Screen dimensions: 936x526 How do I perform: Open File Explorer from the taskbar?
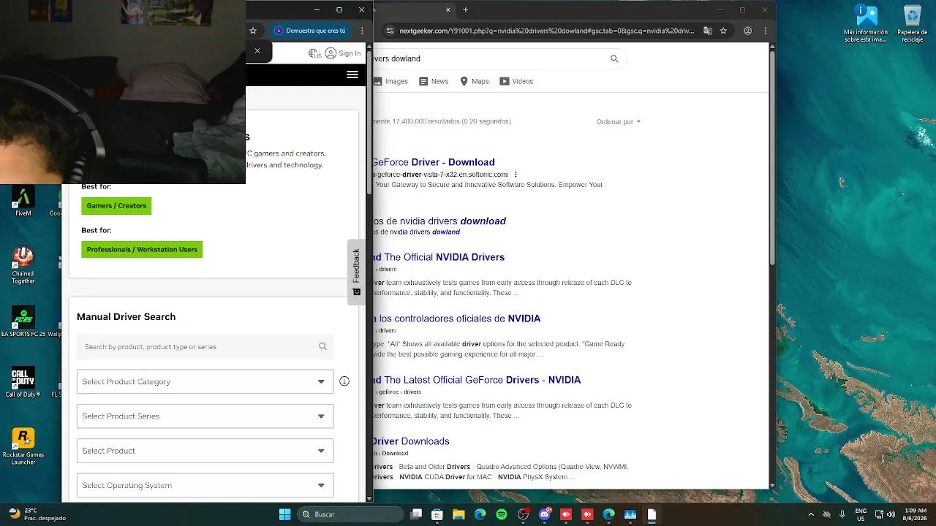point(458,514)
